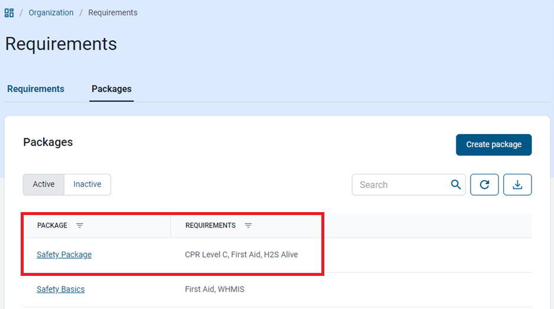Open the PACKAGE column filter icon
Viewport: 554px width, 309px height.
(x=80, y=226)
